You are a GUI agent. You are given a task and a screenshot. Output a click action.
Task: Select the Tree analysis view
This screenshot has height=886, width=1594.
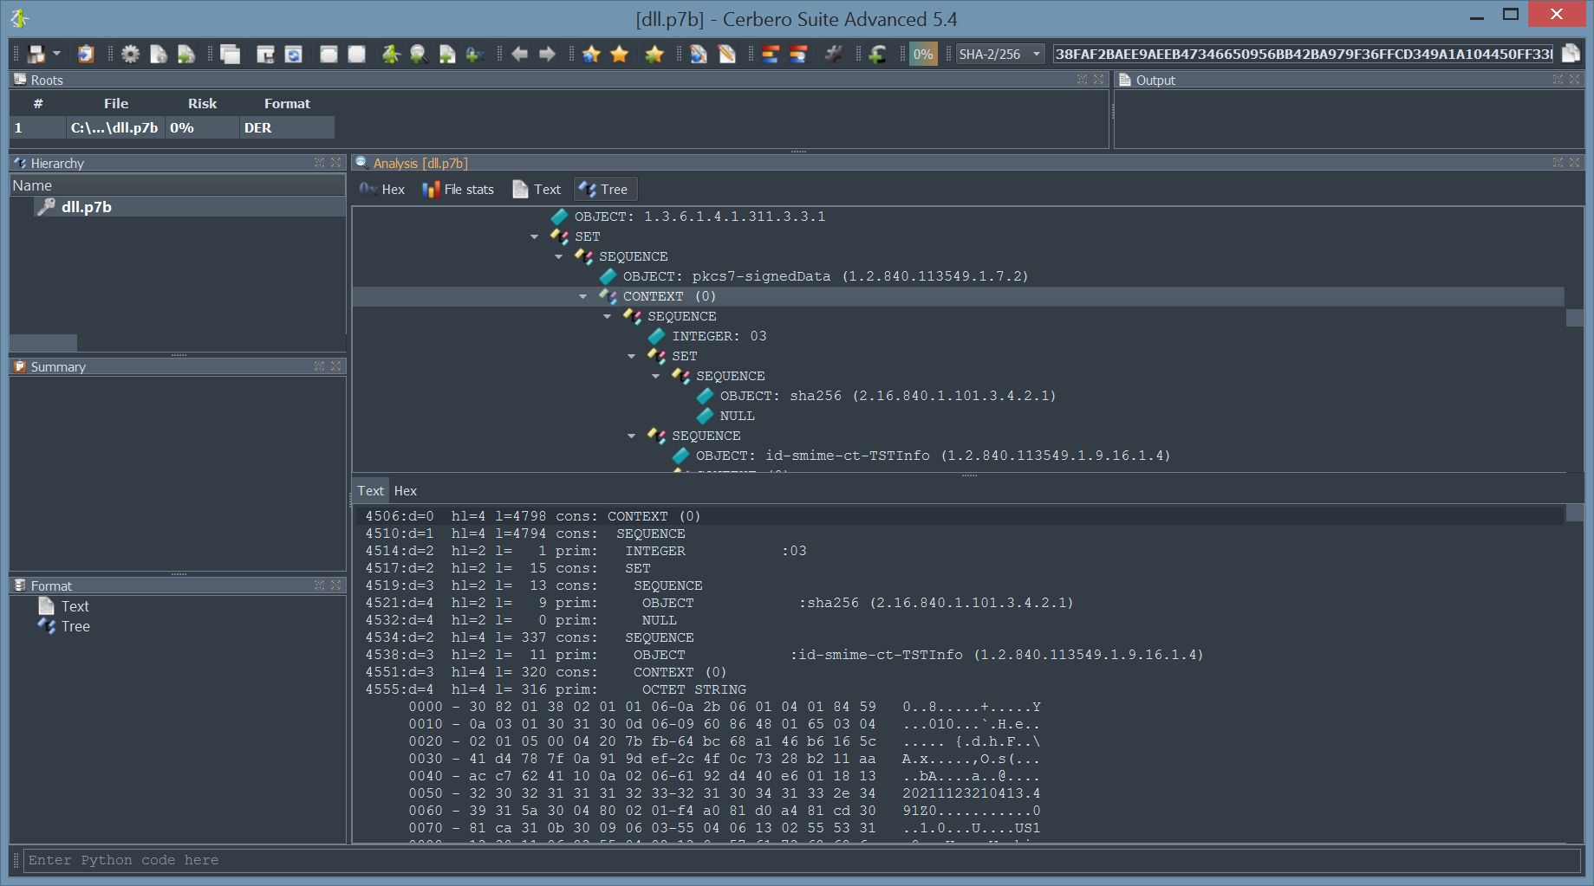[x=605, y=189]
